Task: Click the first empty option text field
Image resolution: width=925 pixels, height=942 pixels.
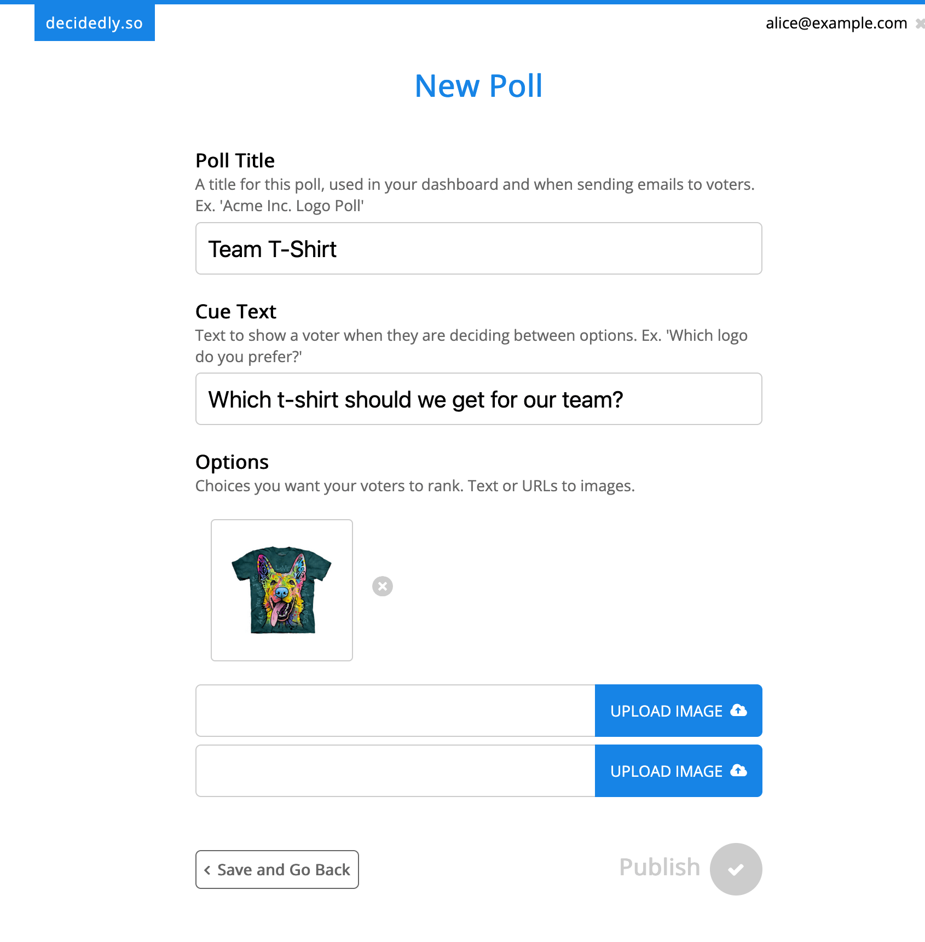Action: (x=395, y=711)
